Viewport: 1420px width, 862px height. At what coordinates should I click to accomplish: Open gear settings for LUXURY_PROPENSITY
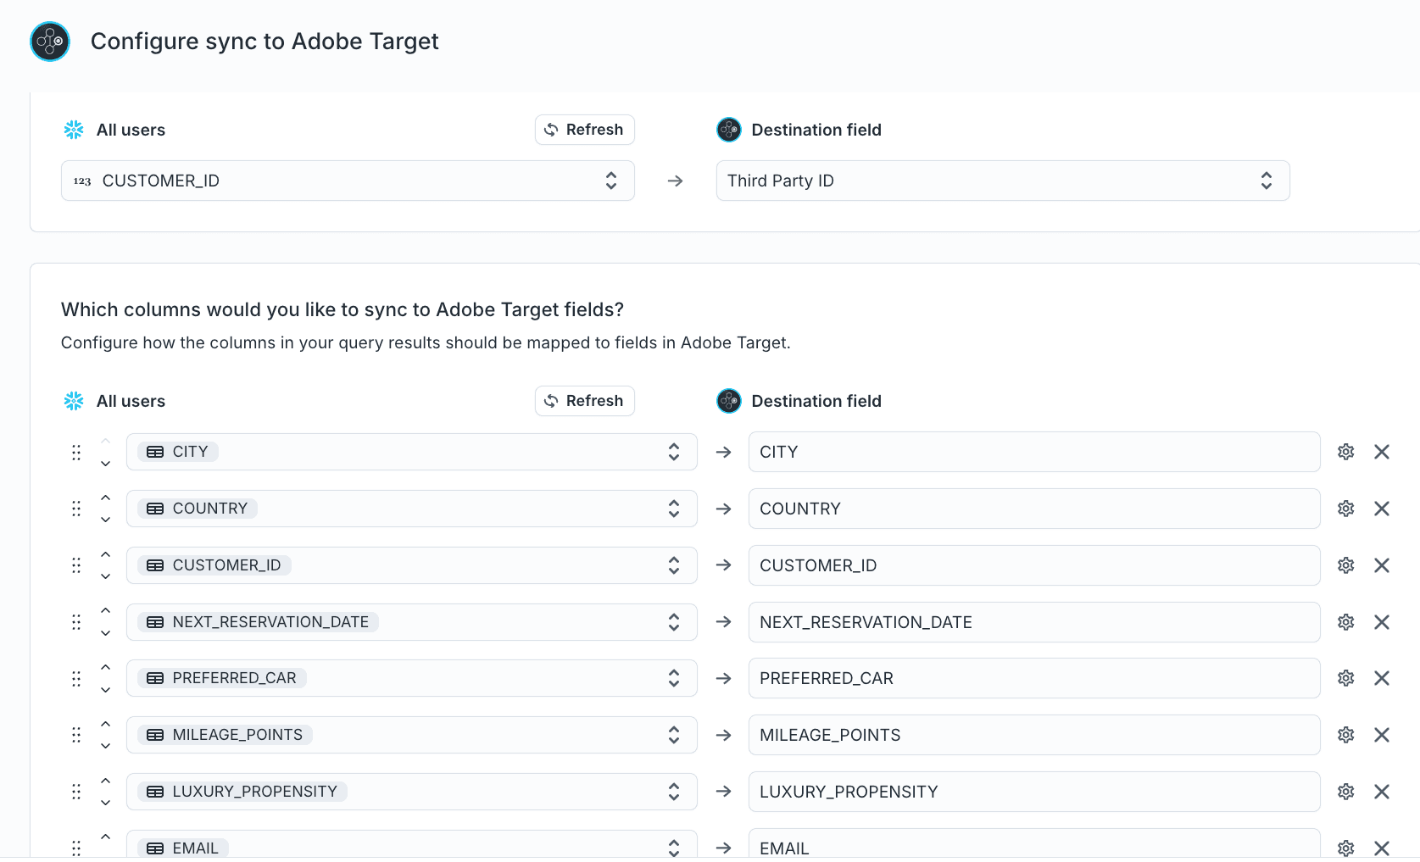point(1345,792)
